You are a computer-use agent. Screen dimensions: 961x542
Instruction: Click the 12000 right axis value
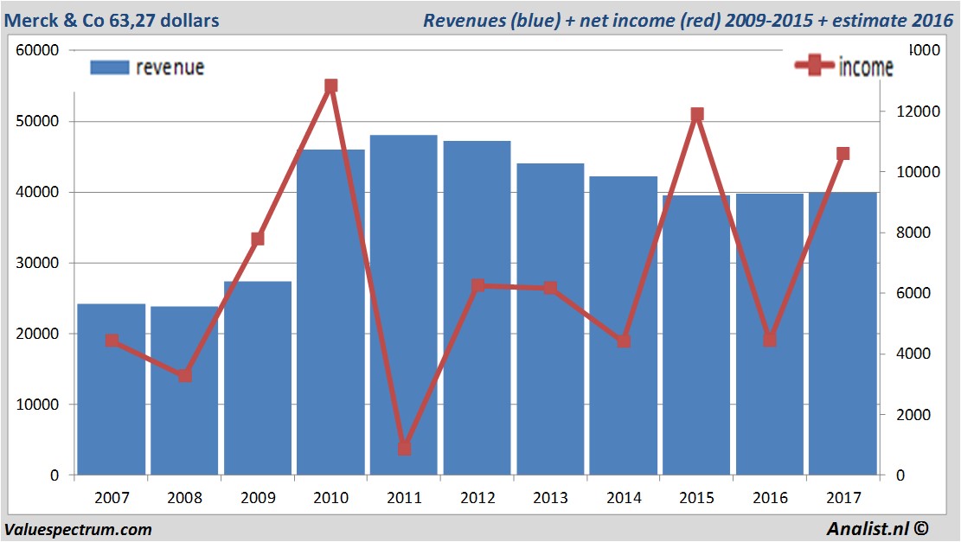(x=918, y=112)
